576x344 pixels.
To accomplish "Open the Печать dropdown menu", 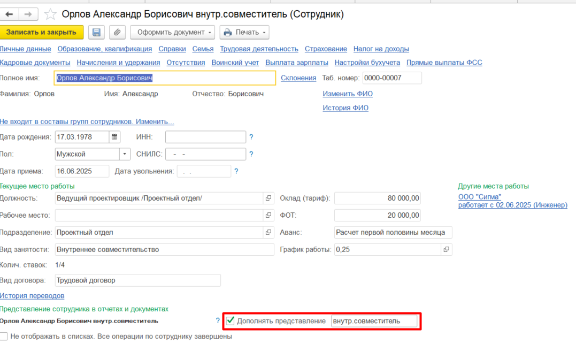I will [244, 32].
